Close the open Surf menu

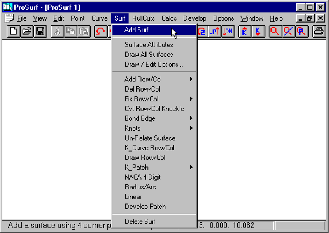pyautogui.click(x=120, y=18)
